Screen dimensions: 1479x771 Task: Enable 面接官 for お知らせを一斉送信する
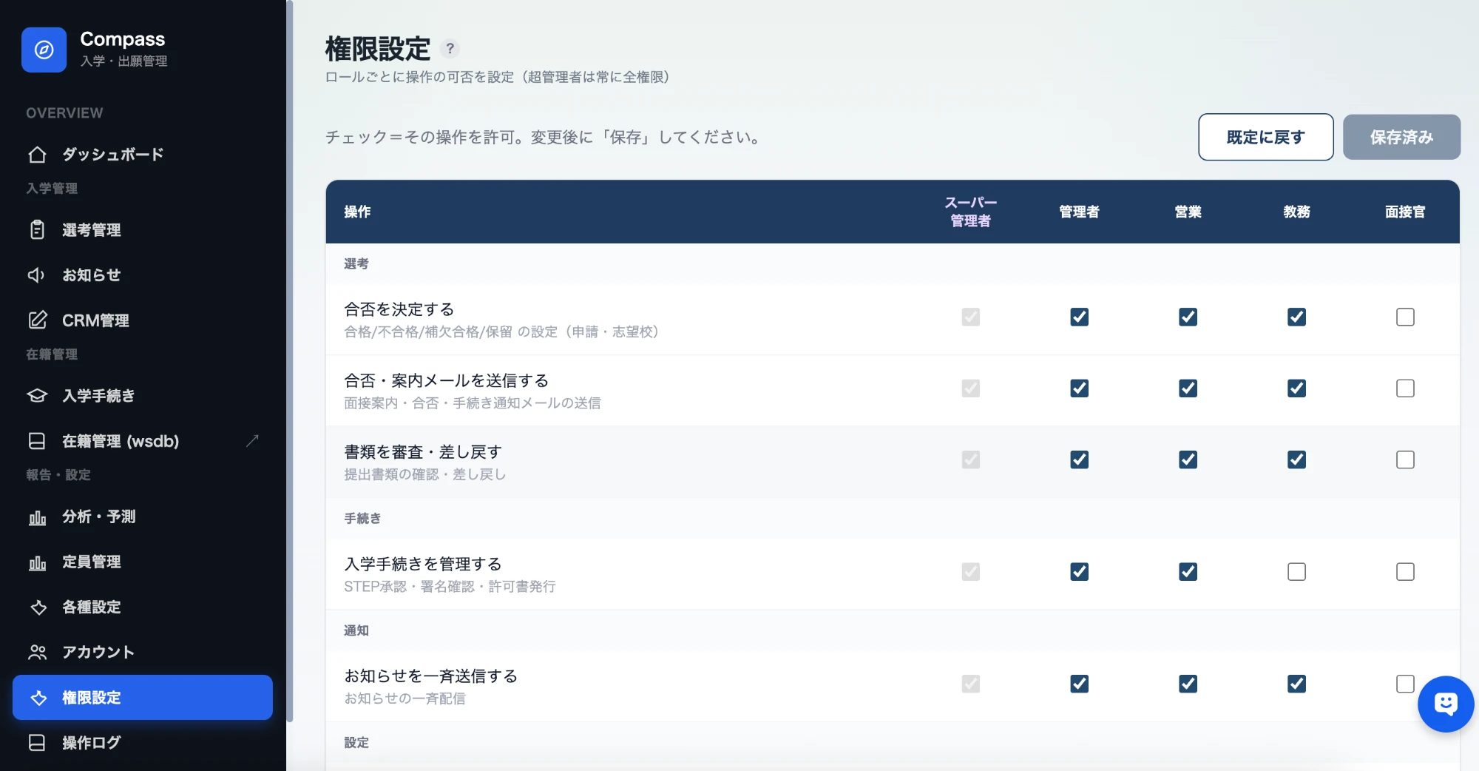(1405, 684)
